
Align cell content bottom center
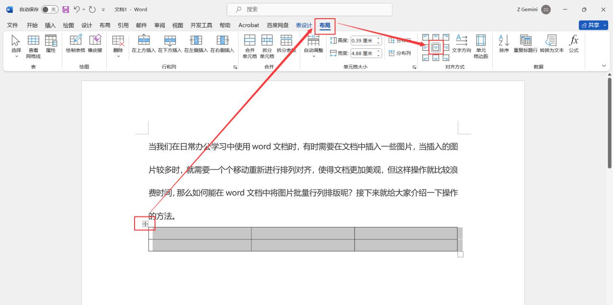(x=436, y=57)
